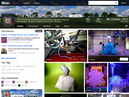
Task: Click Join Group on the bottom sidebar card
Action: 17,96
